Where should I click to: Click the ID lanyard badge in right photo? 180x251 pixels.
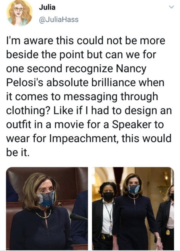(111, 230)
